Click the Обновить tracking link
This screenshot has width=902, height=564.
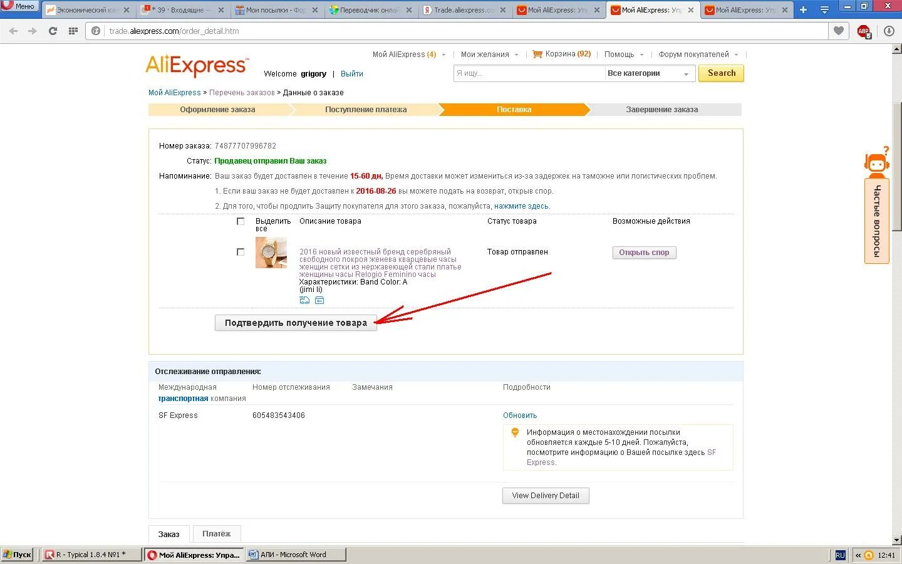point(520,415)
